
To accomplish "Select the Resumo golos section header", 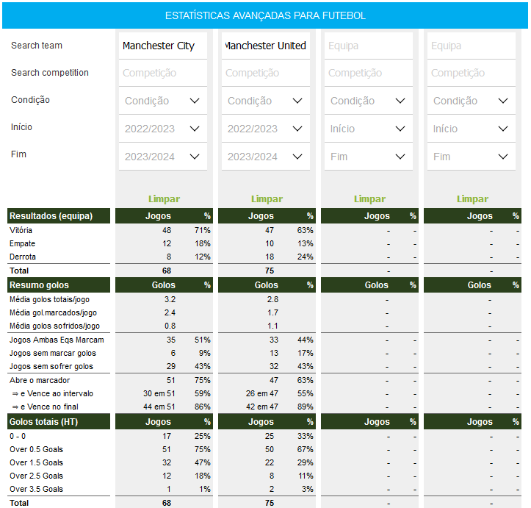I will (59, 285).
